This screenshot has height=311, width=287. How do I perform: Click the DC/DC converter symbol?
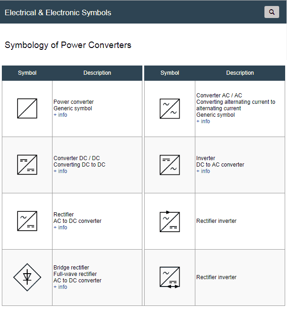[27, 165]
